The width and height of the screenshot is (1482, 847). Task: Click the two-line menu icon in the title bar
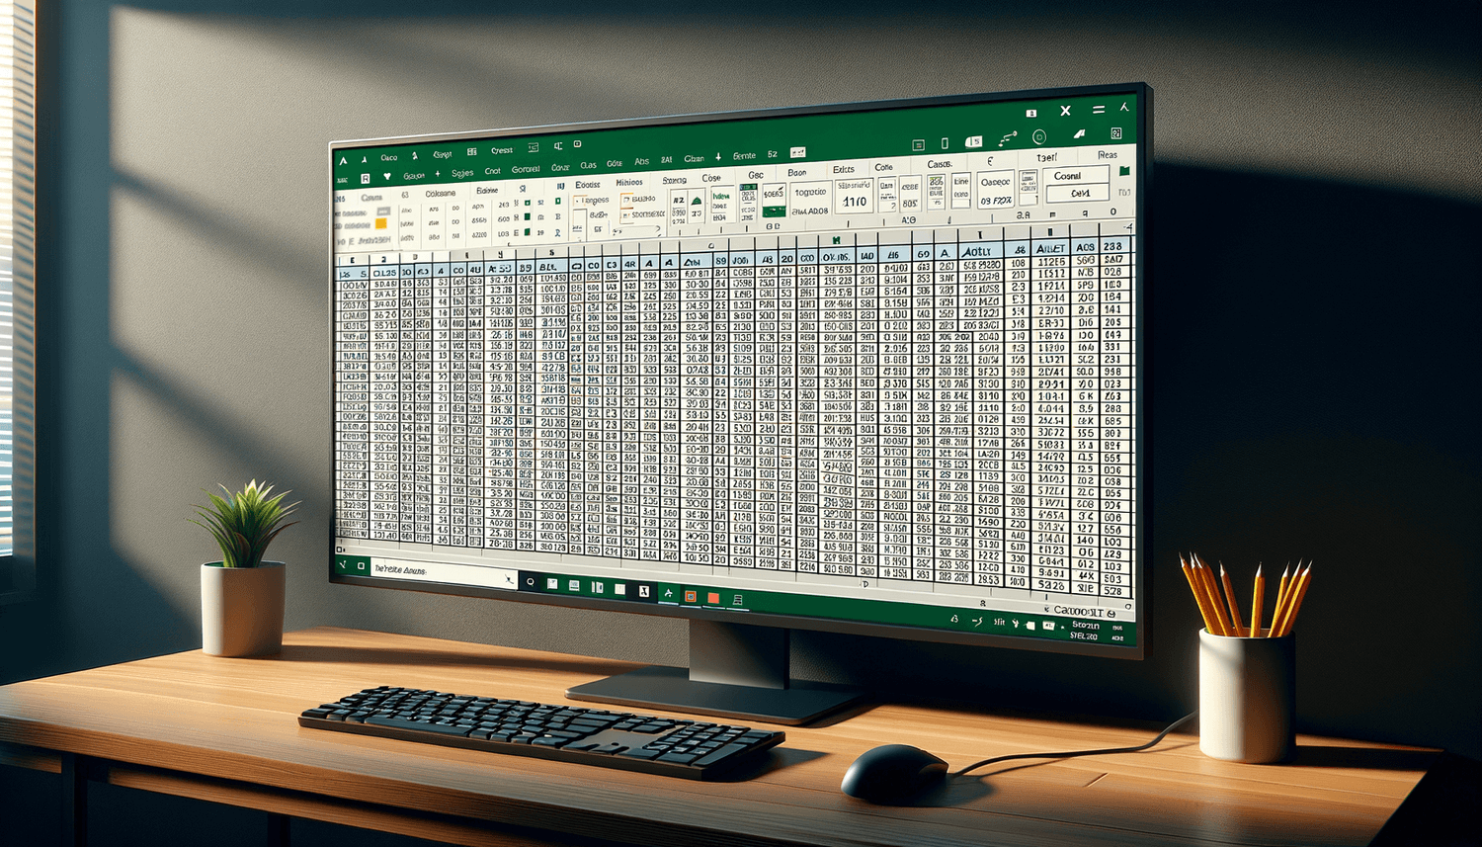tap(1098, 109)
